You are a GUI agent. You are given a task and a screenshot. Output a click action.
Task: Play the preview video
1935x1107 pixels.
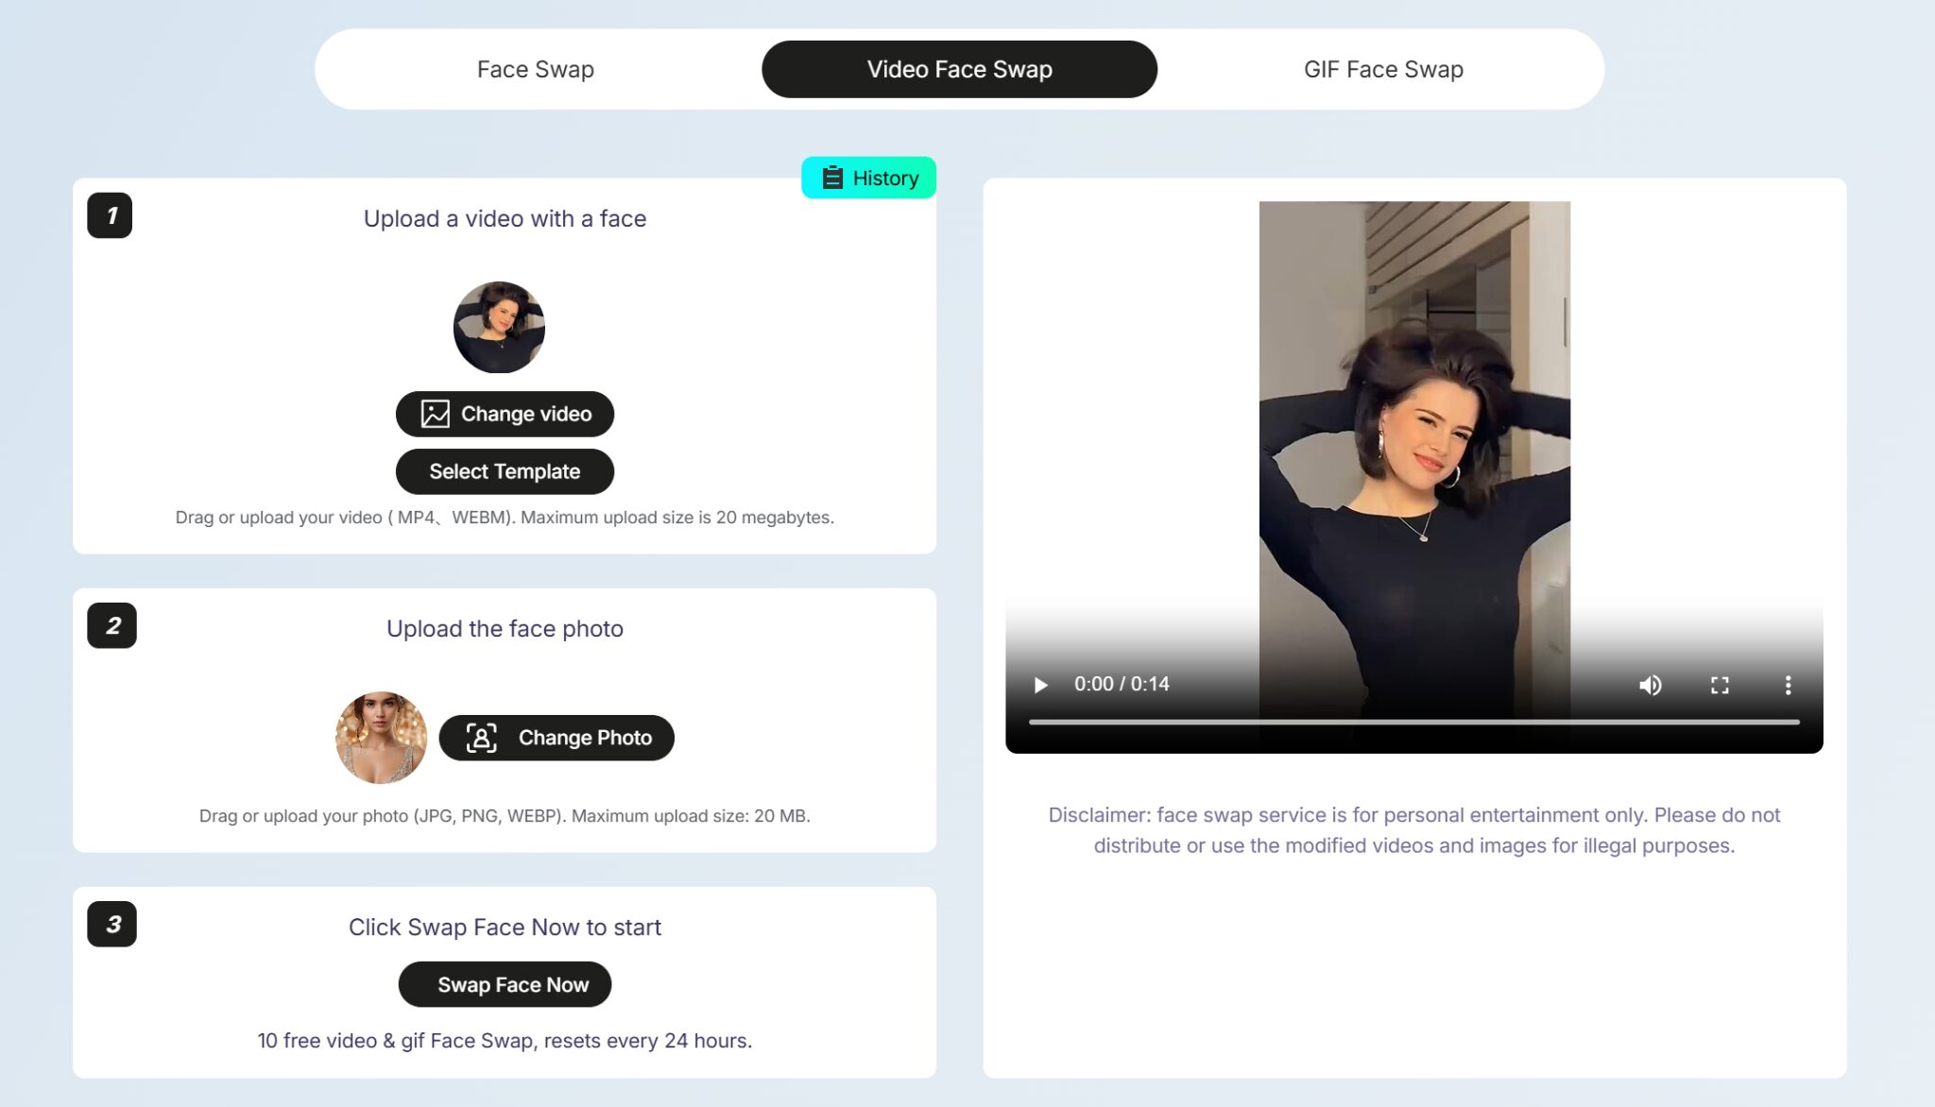pos(1040,685)
